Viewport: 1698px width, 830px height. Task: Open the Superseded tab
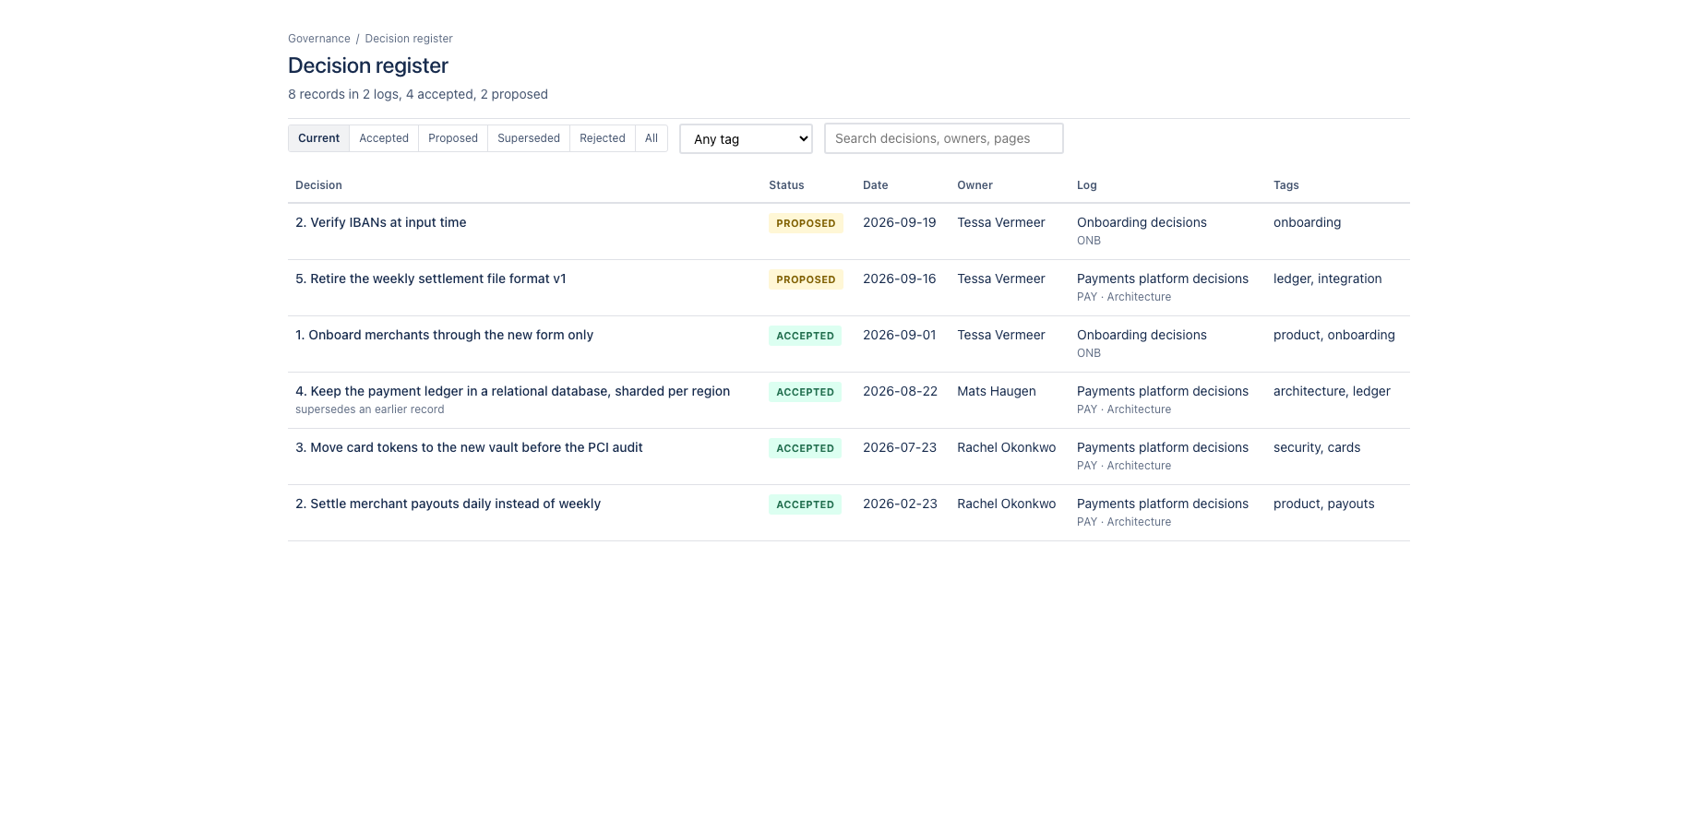point(529,138)
